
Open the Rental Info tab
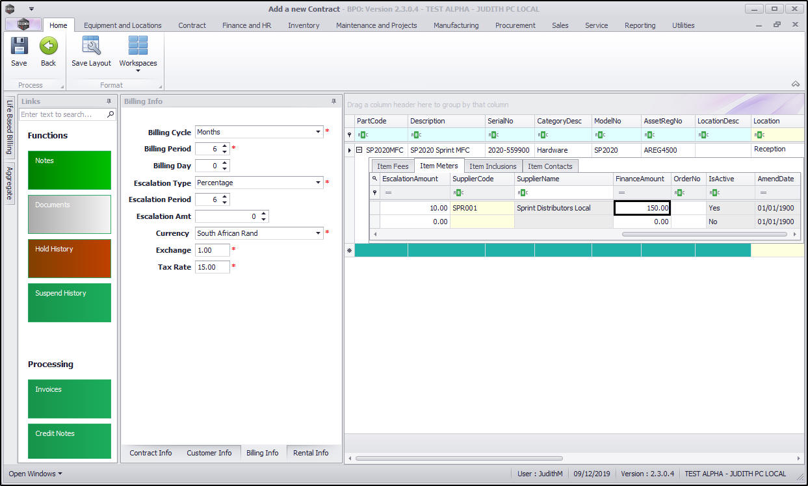point(311,453)
